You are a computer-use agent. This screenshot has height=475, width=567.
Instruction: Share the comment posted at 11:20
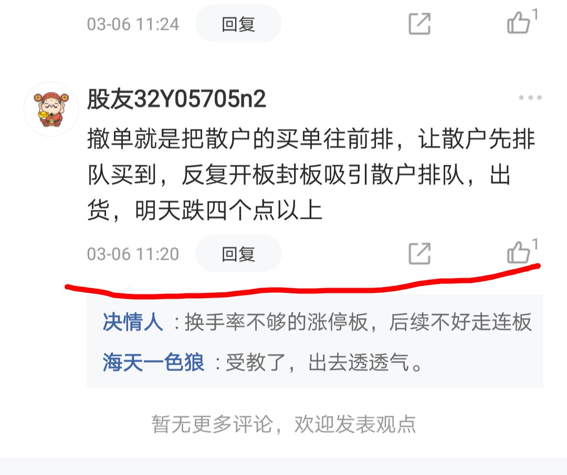point(419,254)
